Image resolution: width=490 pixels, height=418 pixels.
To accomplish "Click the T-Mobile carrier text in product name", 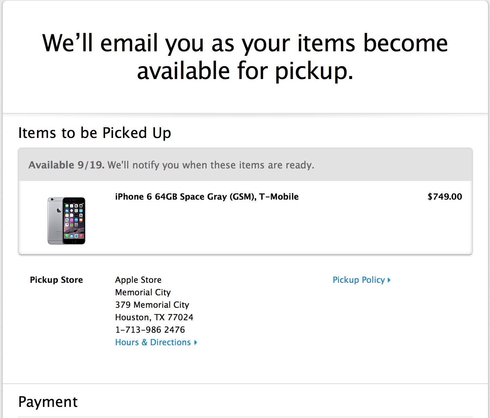I will click(279, 197).
